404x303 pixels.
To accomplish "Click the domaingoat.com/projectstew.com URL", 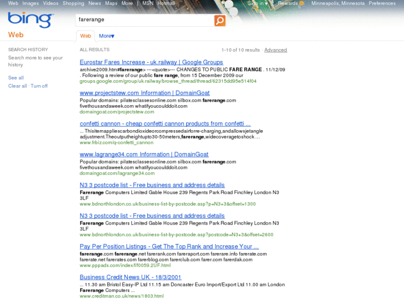I will point(117,112).
